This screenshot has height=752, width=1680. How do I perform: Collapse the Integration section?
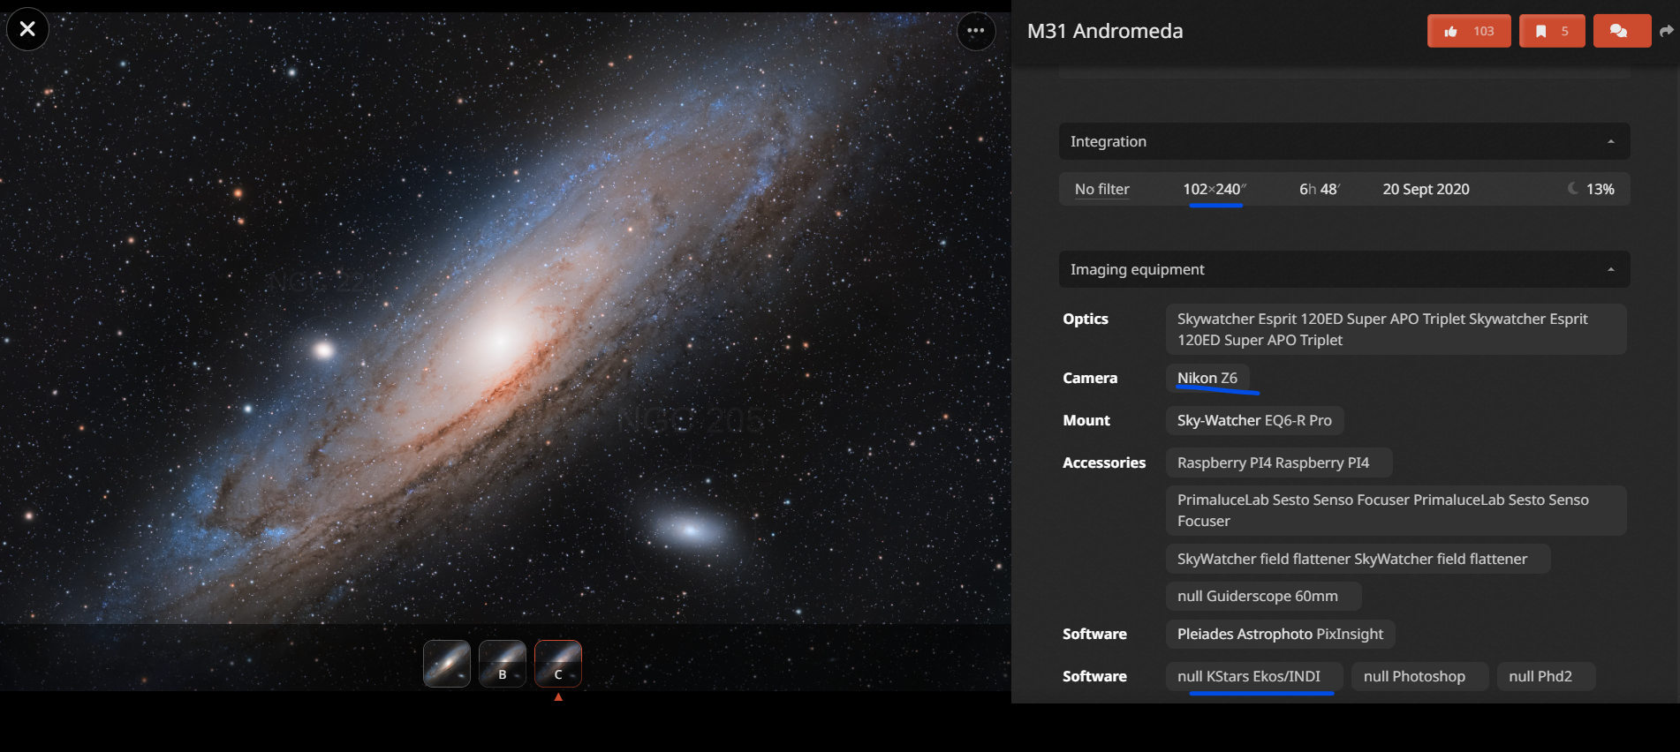coord(1344,141)
